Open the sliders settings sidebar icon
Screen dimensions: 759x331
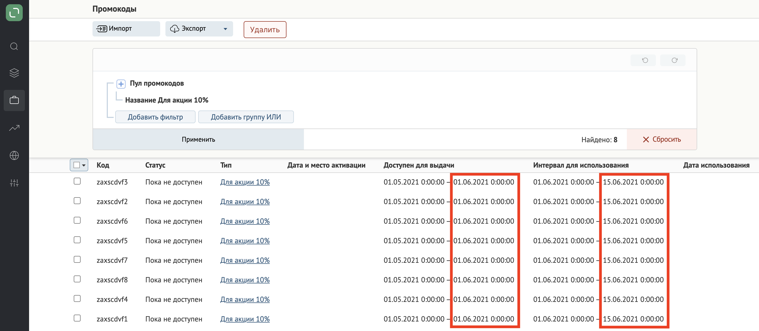coord(14,183)
